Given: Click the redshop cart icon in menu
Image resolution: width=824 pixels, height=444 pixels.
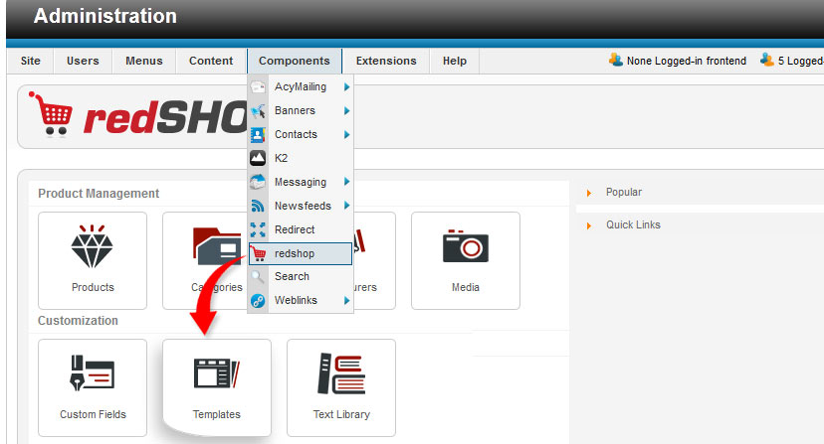Looking at the screenshot, I should point(258,253).
